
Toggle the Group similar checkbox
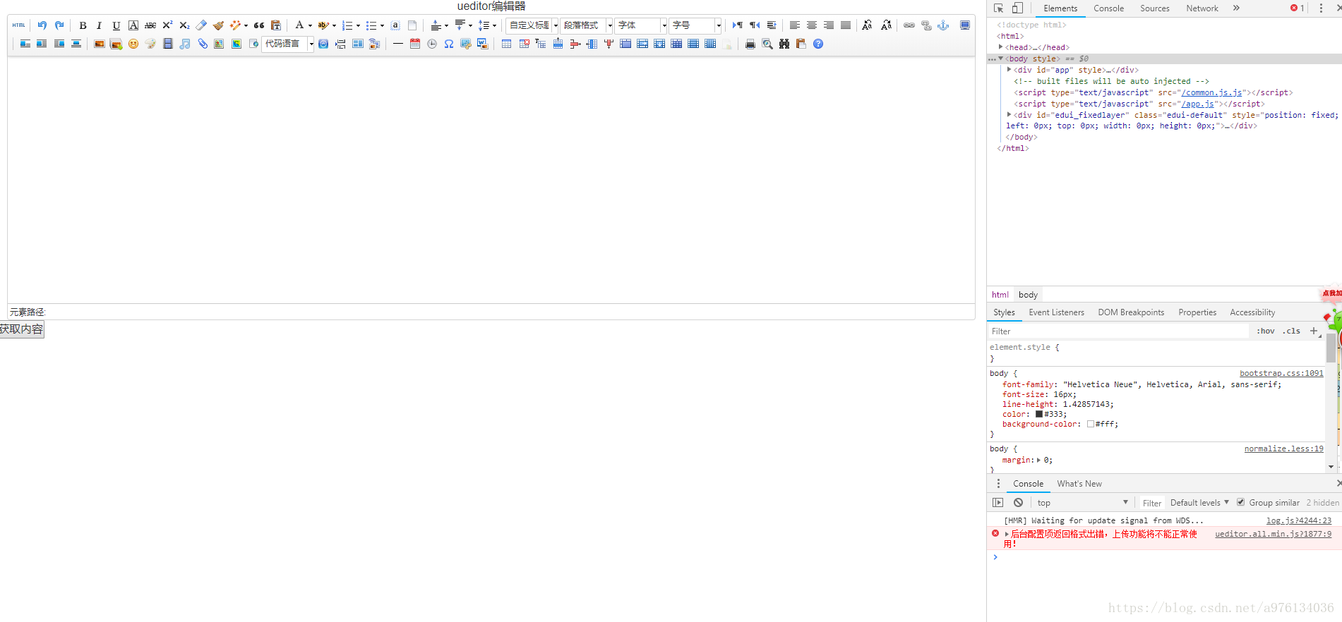coord(1240,502)
